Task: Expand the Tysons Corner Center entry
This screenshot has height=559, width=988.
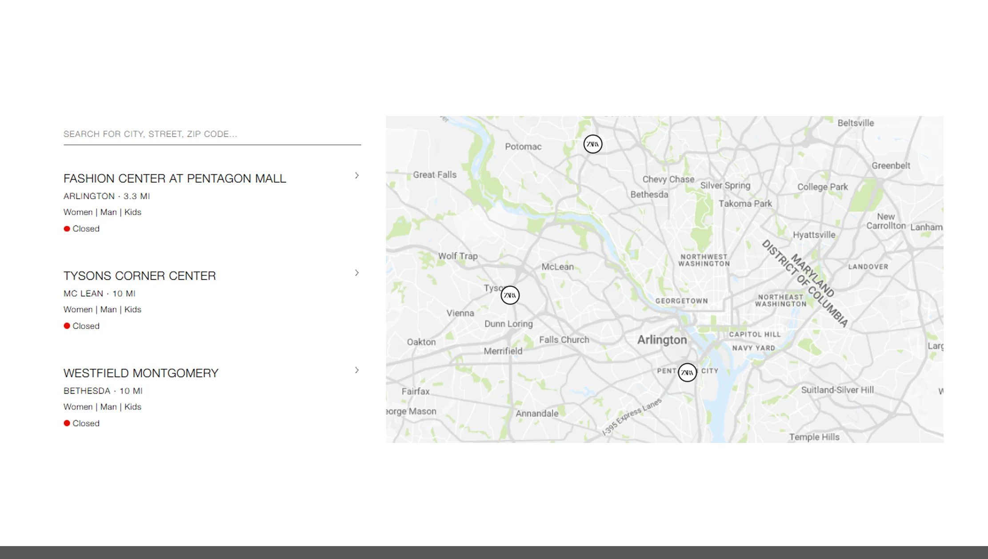Action: (356, 273)
